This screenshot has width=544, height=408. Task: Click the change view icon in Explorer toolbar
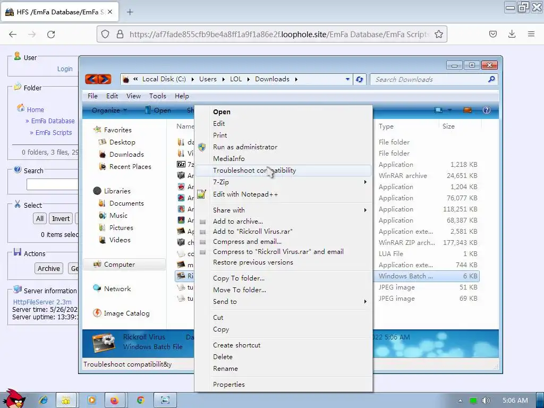438,110
